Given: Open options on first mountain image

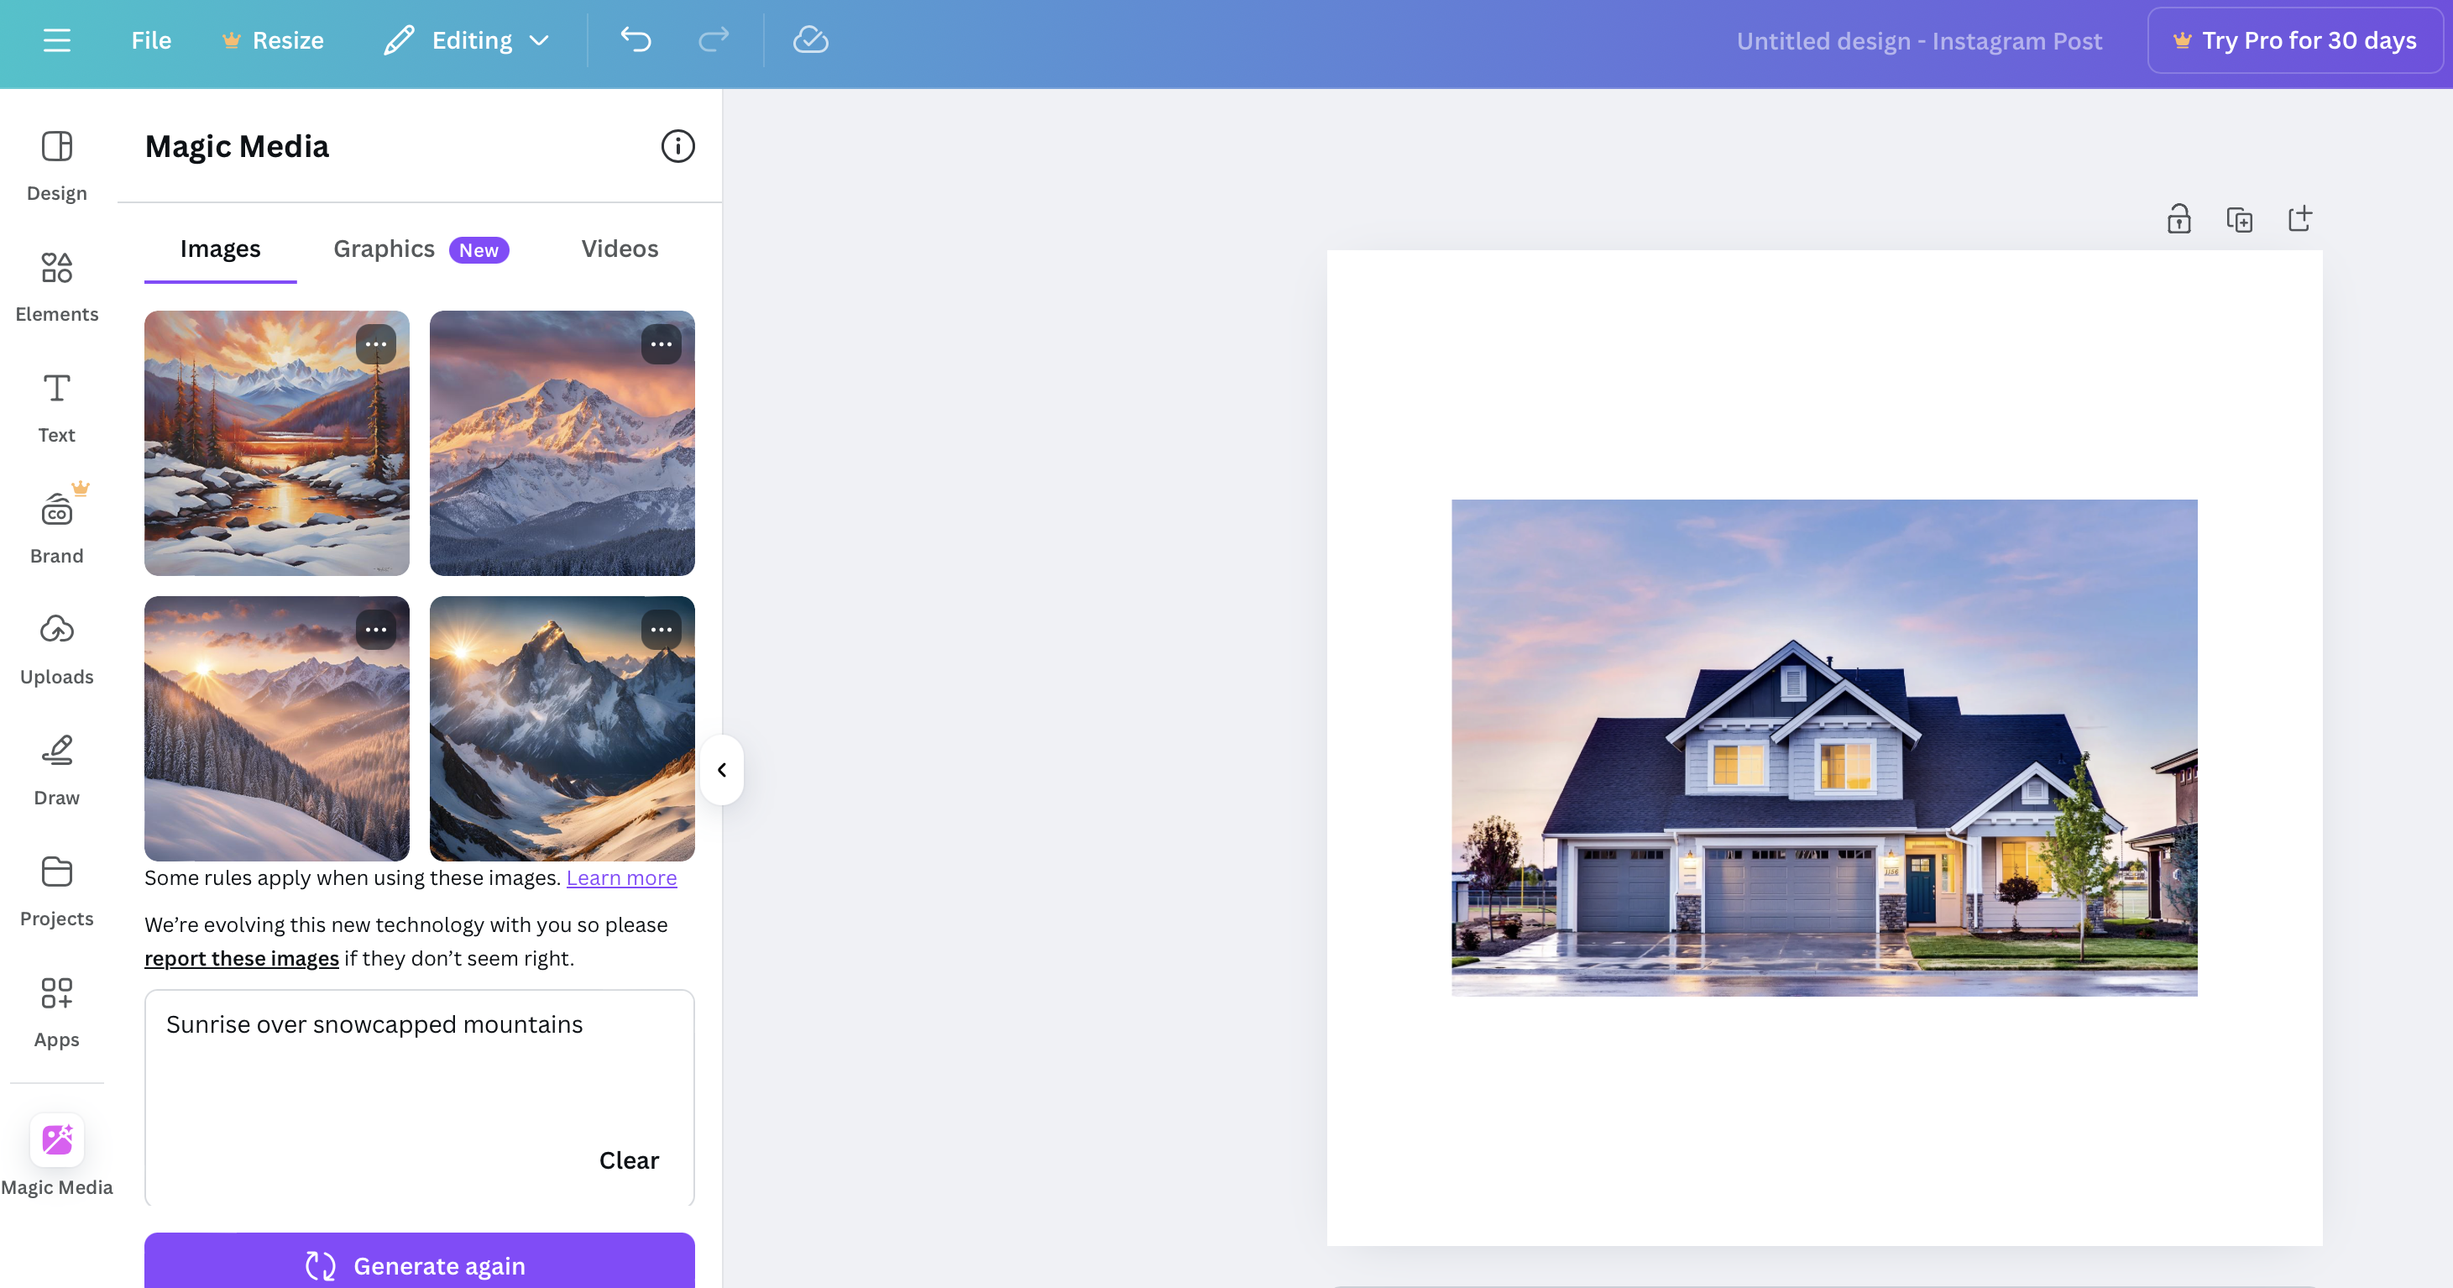Looking at the screenshot, I should [376, 344].
